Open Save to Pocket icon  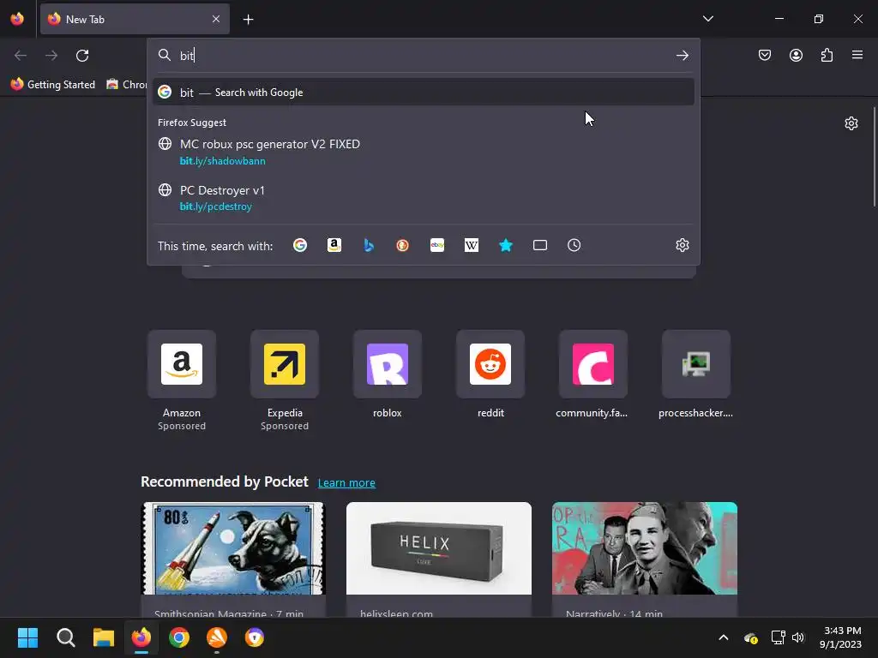tap(765, 55)
